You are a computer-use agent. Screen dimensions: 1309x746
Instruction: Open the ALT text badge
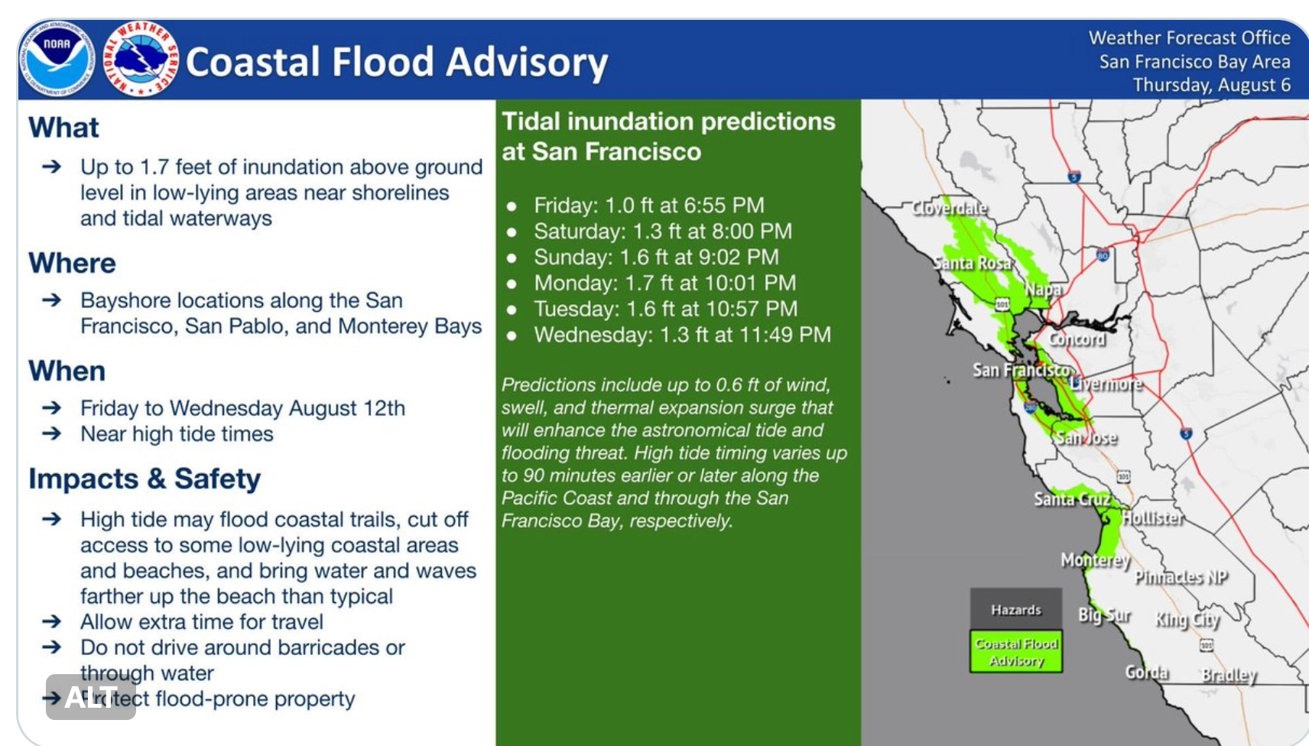coord(91,697)
